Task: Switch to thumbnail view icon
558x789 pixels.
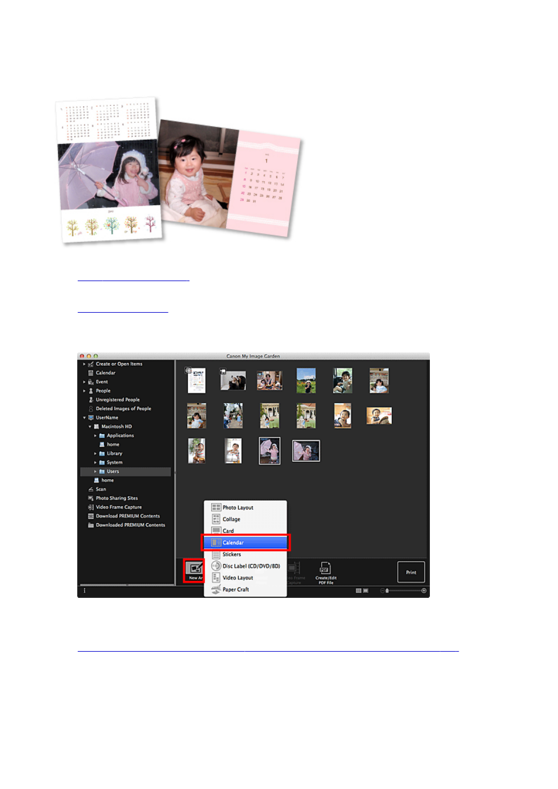Action: coord(359,591)
